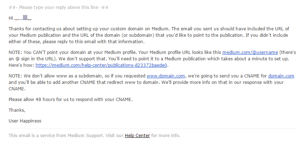Click the text "Here's how:" before the link

pos(22,65)
